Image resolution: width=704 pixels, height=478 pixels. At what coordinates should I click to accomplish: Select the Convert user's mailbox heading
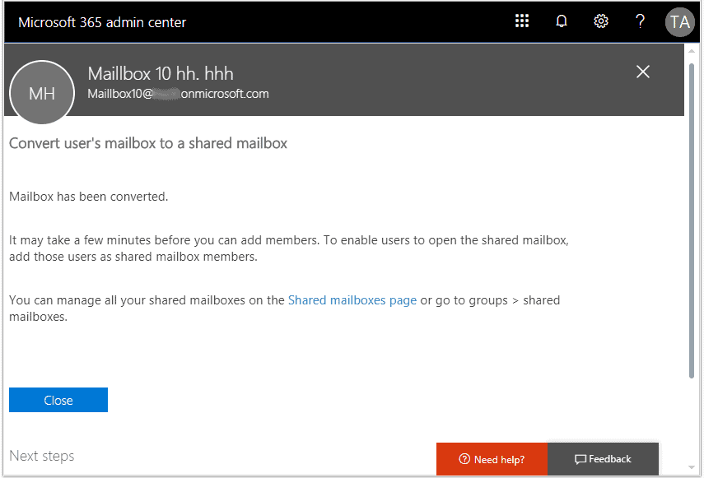point(147,142)
